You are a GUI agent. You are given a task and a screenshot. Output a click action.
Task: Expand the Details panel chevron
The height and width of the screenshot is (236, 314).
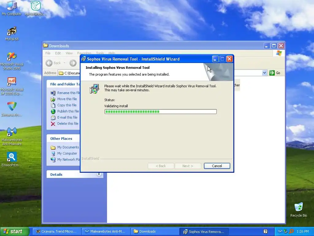[x=99, y=174]
